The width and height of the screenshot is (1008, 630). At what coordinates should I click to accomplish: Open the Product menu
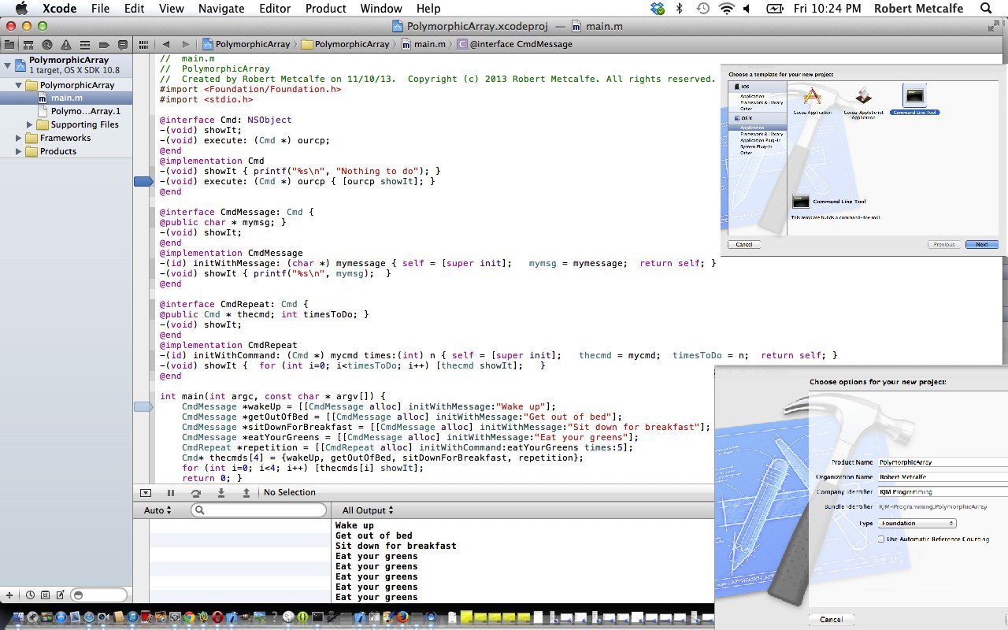(325, 9)
